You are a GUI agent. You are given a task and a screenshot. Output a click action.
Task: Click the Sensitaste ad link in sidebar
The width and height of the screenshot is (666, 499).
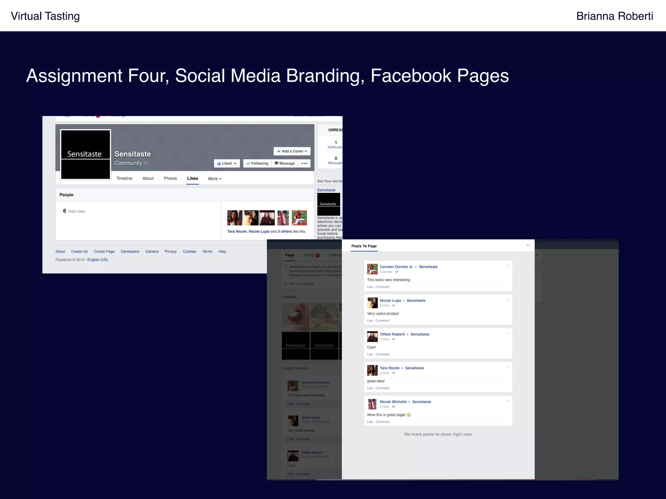click(326, 190)
